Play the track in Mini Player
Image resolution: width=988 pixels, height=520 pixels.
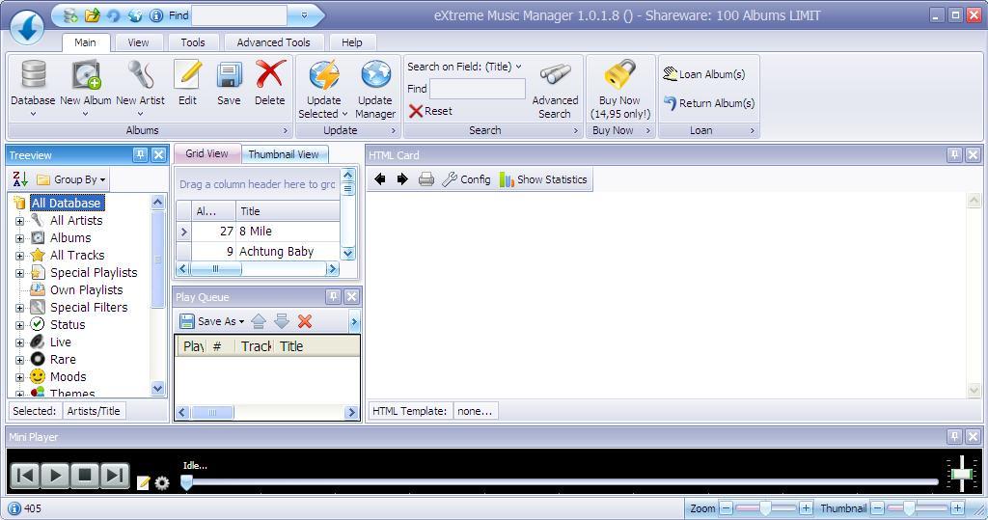coord(55,475)
